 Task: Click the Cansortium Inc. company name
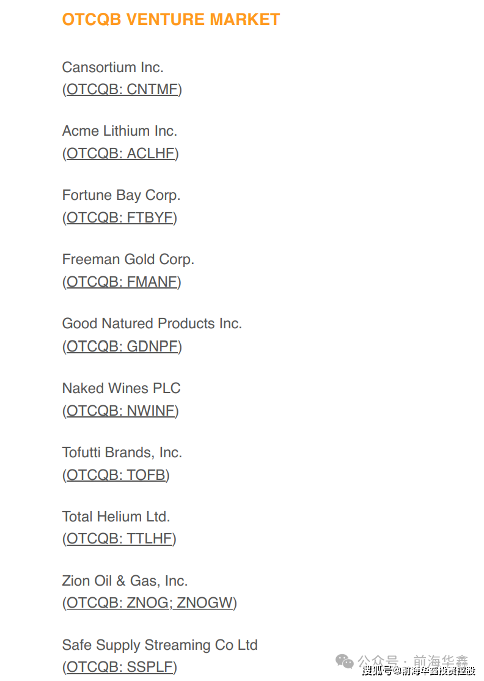click(x=113, y=67)
